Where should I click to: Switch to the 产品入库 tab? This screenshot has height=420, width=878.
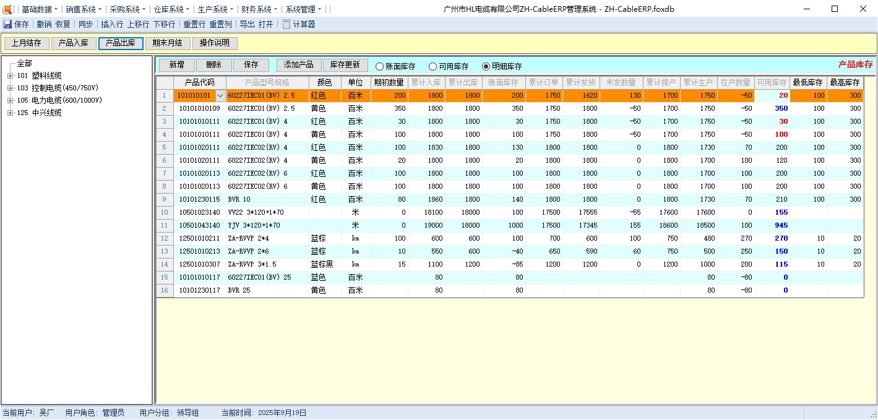pos(74,43)
